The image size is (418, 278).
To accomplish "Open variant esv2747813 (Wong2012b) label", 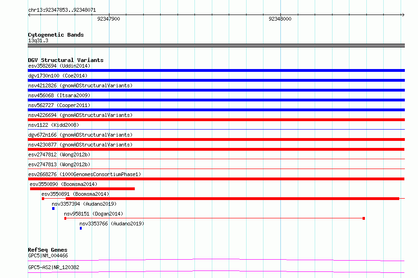I will 59,164.
